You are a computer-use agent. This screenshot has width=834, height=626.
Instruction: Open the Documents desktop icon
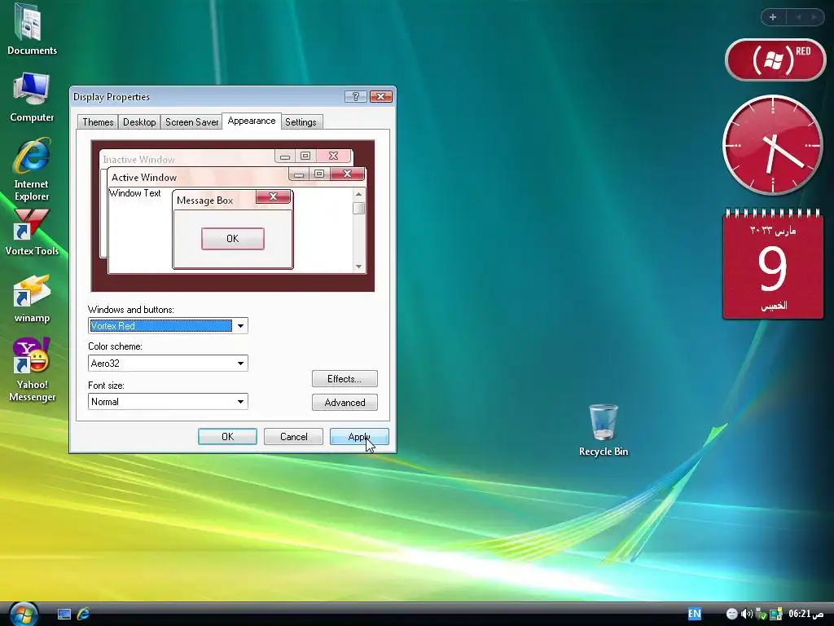(x=32, y=29)
